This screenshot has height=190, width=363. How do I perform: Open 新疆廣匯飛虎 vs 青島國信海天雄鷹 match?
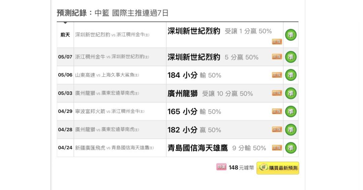[x=114, y=148]
